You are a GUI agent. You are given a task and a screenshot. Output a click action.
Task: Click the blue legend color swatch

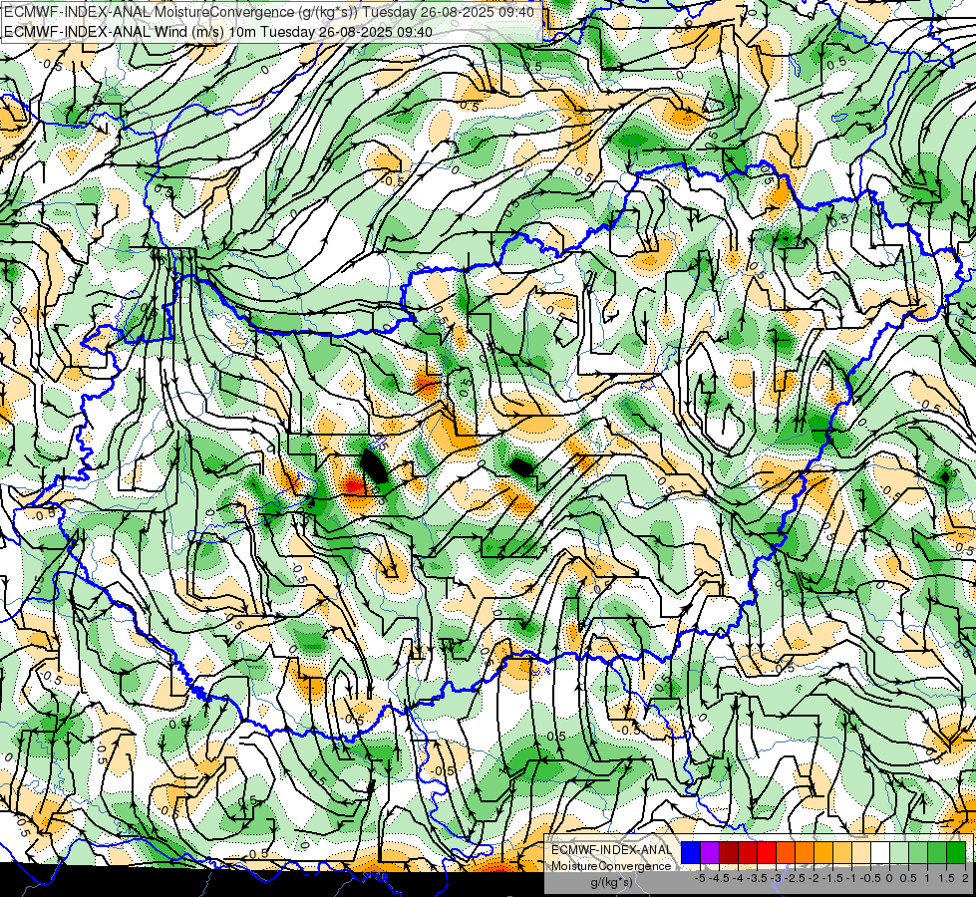pyautogui.click(x=691, y=853)
